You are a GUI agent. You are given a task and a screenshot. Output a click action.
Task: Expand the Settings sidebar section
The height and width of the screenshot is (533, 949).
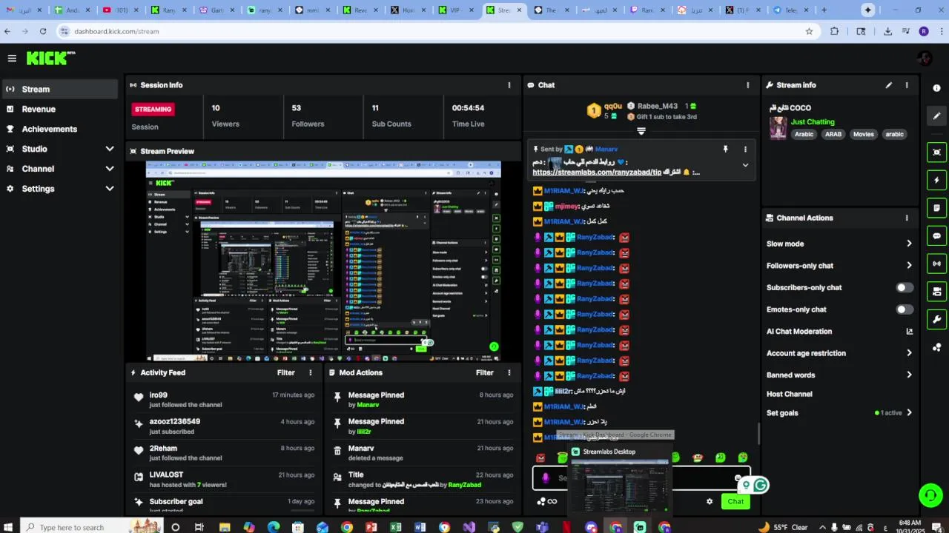[x=59, y=189]
